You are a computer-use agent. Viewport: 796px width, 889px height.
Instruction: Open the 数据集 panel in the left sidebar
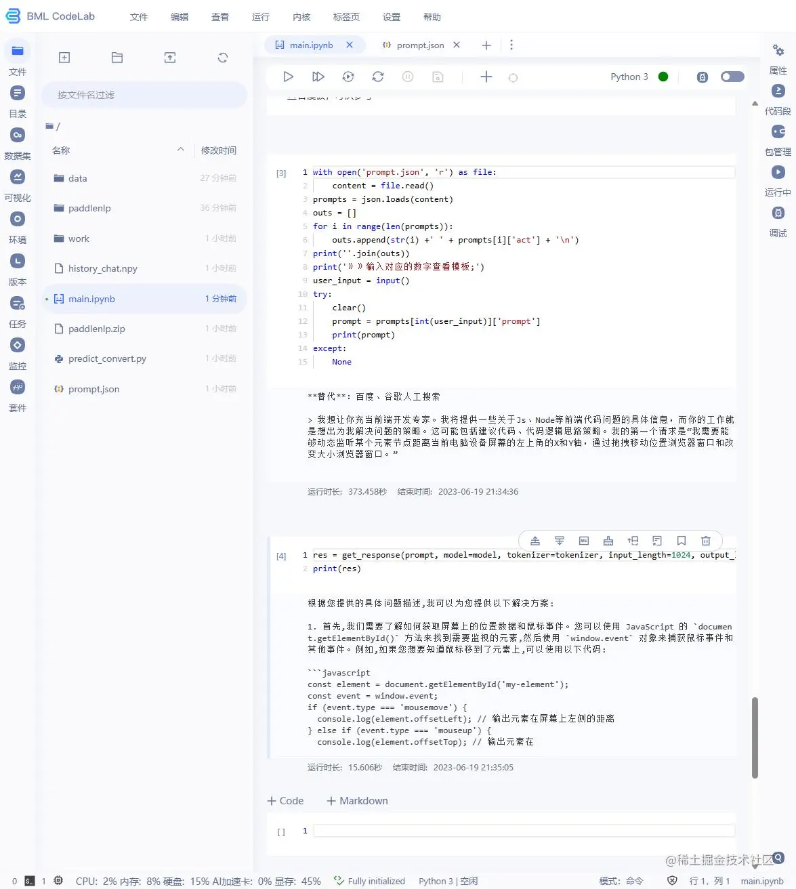[18, 142]
